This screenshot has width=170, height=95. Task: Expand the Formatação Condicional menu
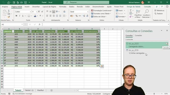(x=101, y=11)
